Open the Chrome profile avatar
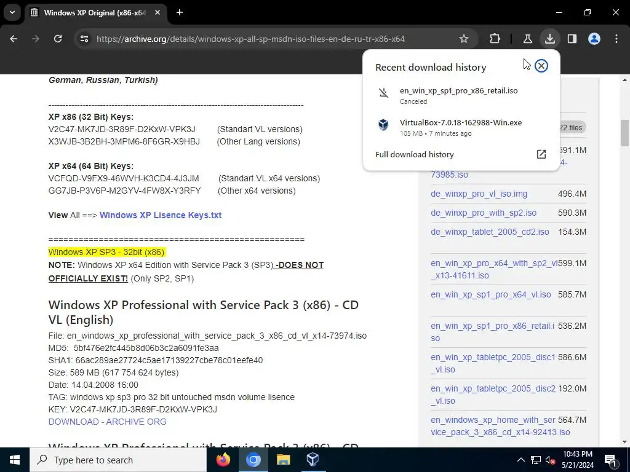Viewport: 630px width, 472px height. (x=594, y=39)
